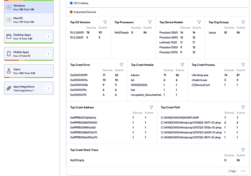Select Minidump 070725-18171-01.dmp path

pos(191,137)
